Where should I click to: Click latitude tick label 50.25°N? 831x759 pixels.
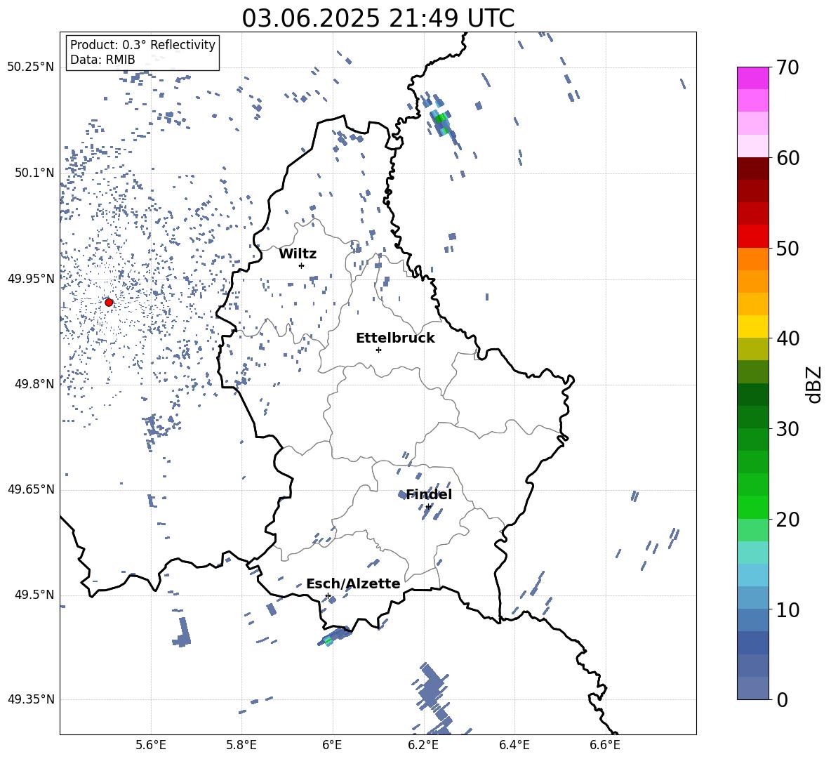coord(31,67)
